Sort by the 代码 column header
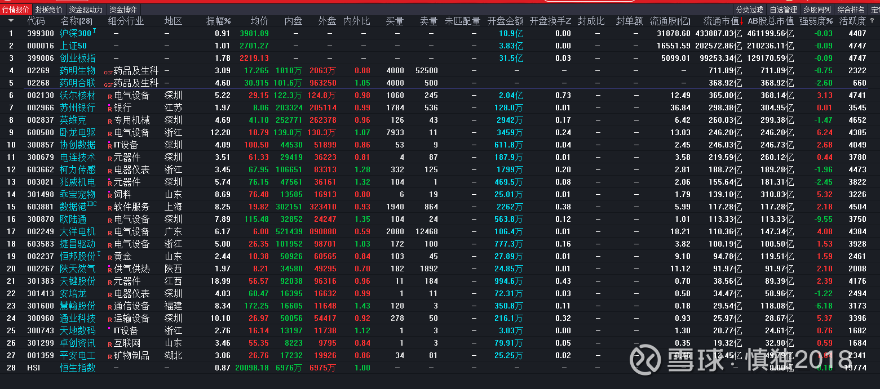Image resolution: width=880 pixels, height=389 pixels. [x=36, y=21]
